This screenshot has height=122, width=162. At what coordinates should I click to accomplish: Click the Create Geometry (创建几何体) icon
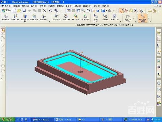coord(25,18)
